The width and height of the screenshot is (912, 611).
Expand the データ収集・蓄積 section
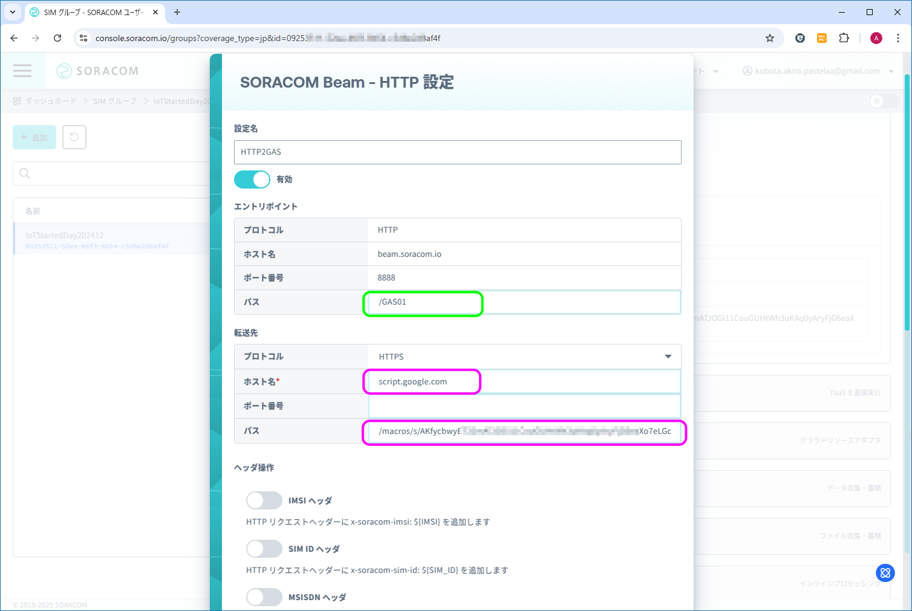pyautogui.click(x=792, y=488)
